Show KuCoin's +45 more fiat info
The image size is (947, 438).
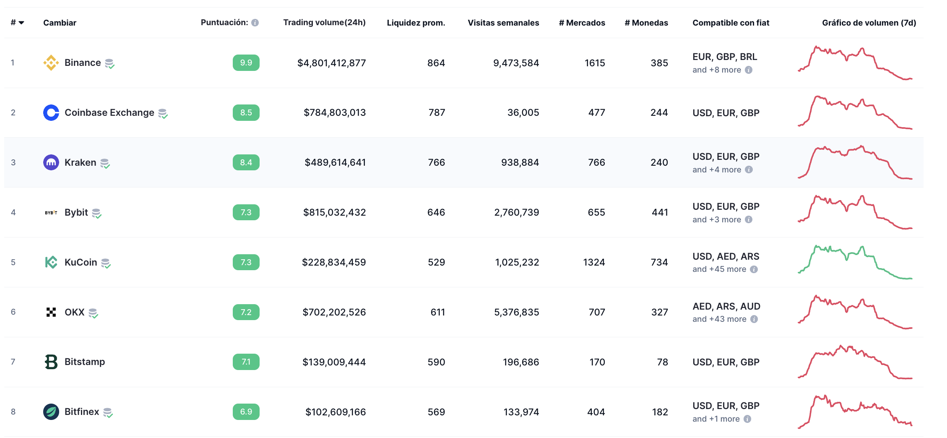point(754,269)
